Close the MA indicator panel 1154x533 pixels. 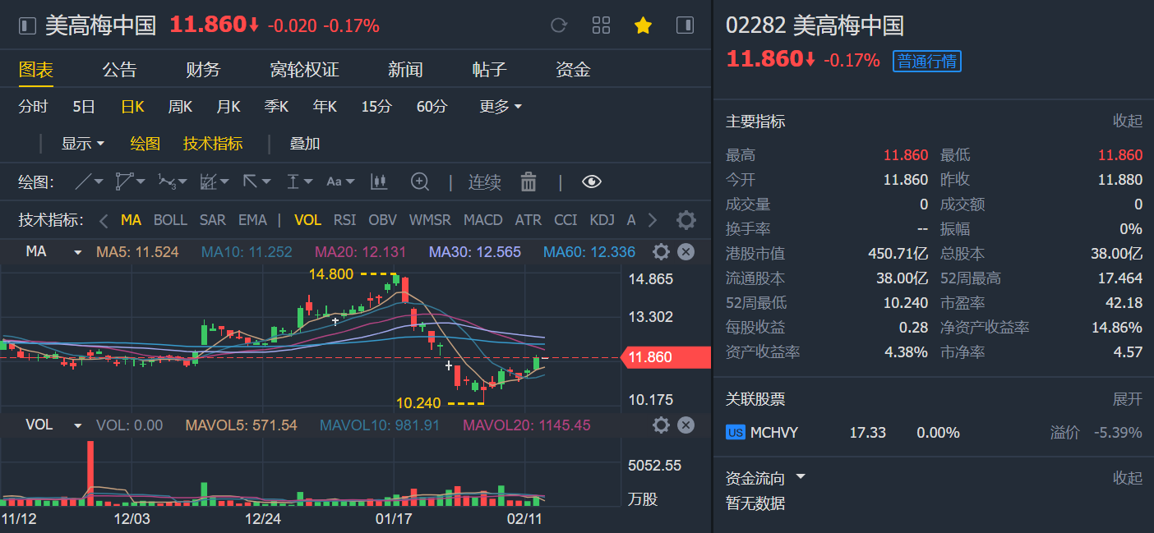coord(685,252)
